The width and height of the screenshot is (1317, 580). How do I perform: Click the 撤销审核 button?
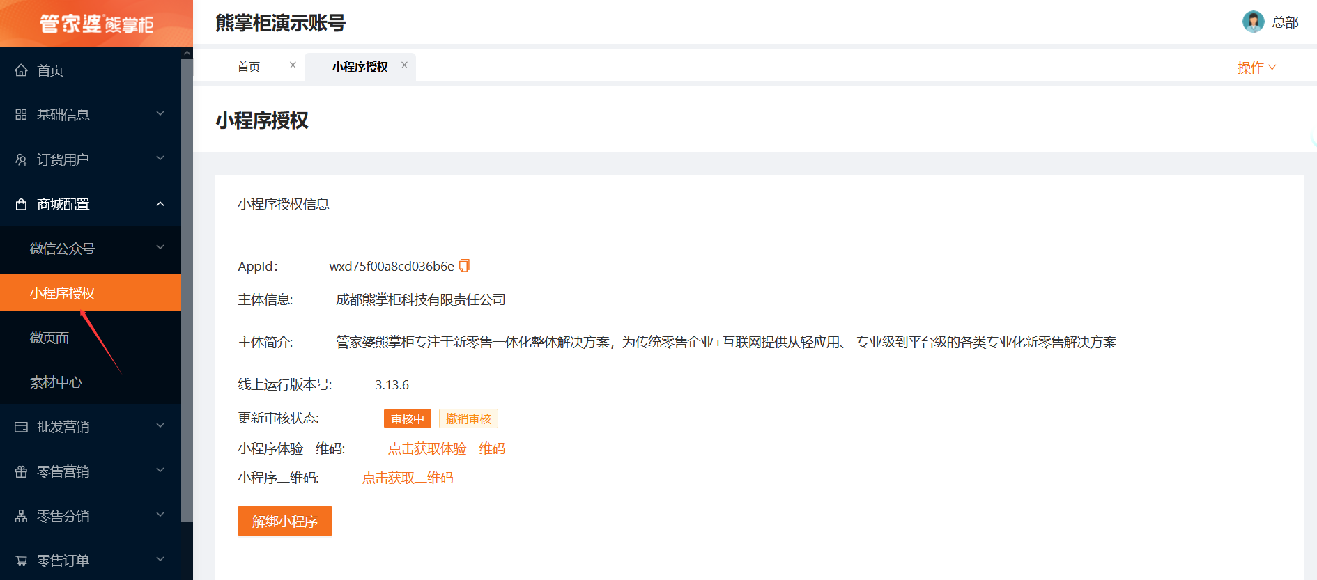[468, 418]
